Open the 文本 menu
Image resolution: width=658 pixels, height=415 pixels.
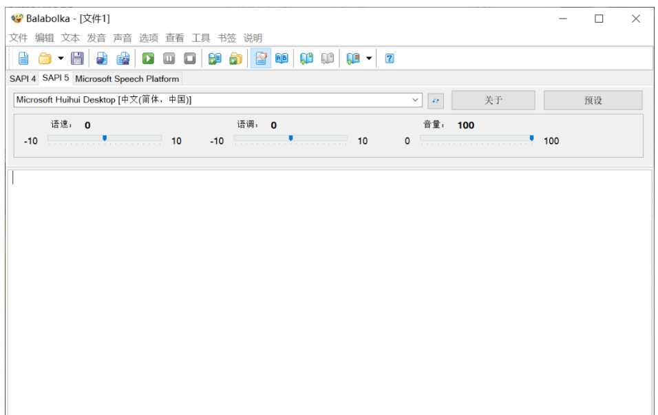pyautogui.click(x=70, y=38)
